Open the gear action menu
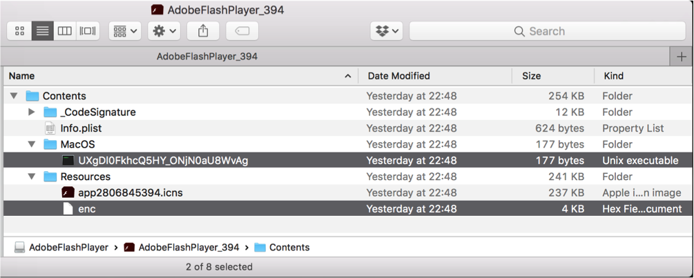The height and width of the screenshot is (278, 694). (164, 31)
